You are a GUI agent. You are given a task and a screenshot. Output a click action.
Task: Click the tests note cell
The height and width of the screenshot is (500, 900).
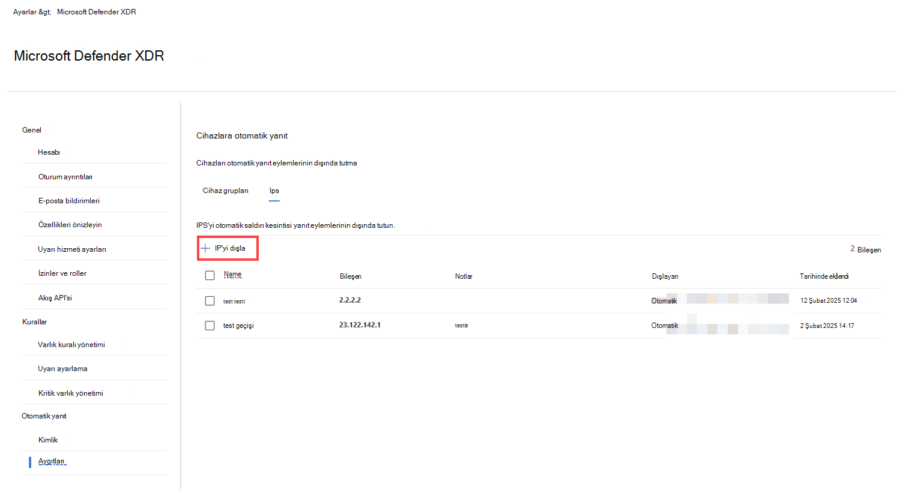coord(461,326)
